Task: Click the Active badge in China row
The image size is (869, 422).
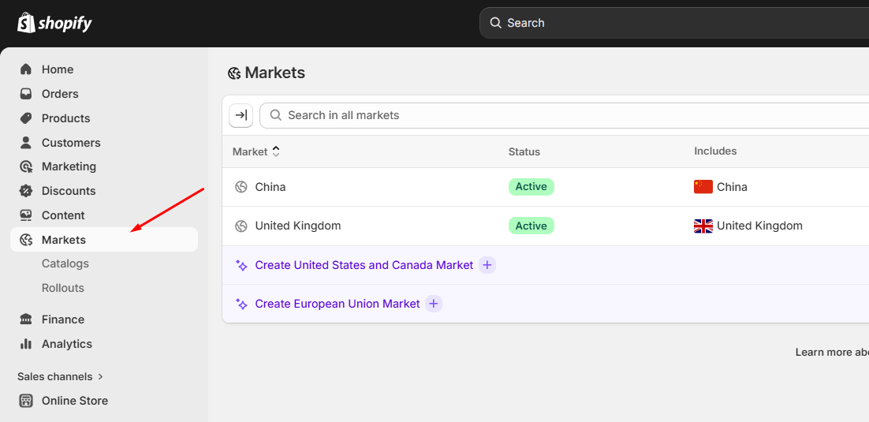Action: pos(531,187)
